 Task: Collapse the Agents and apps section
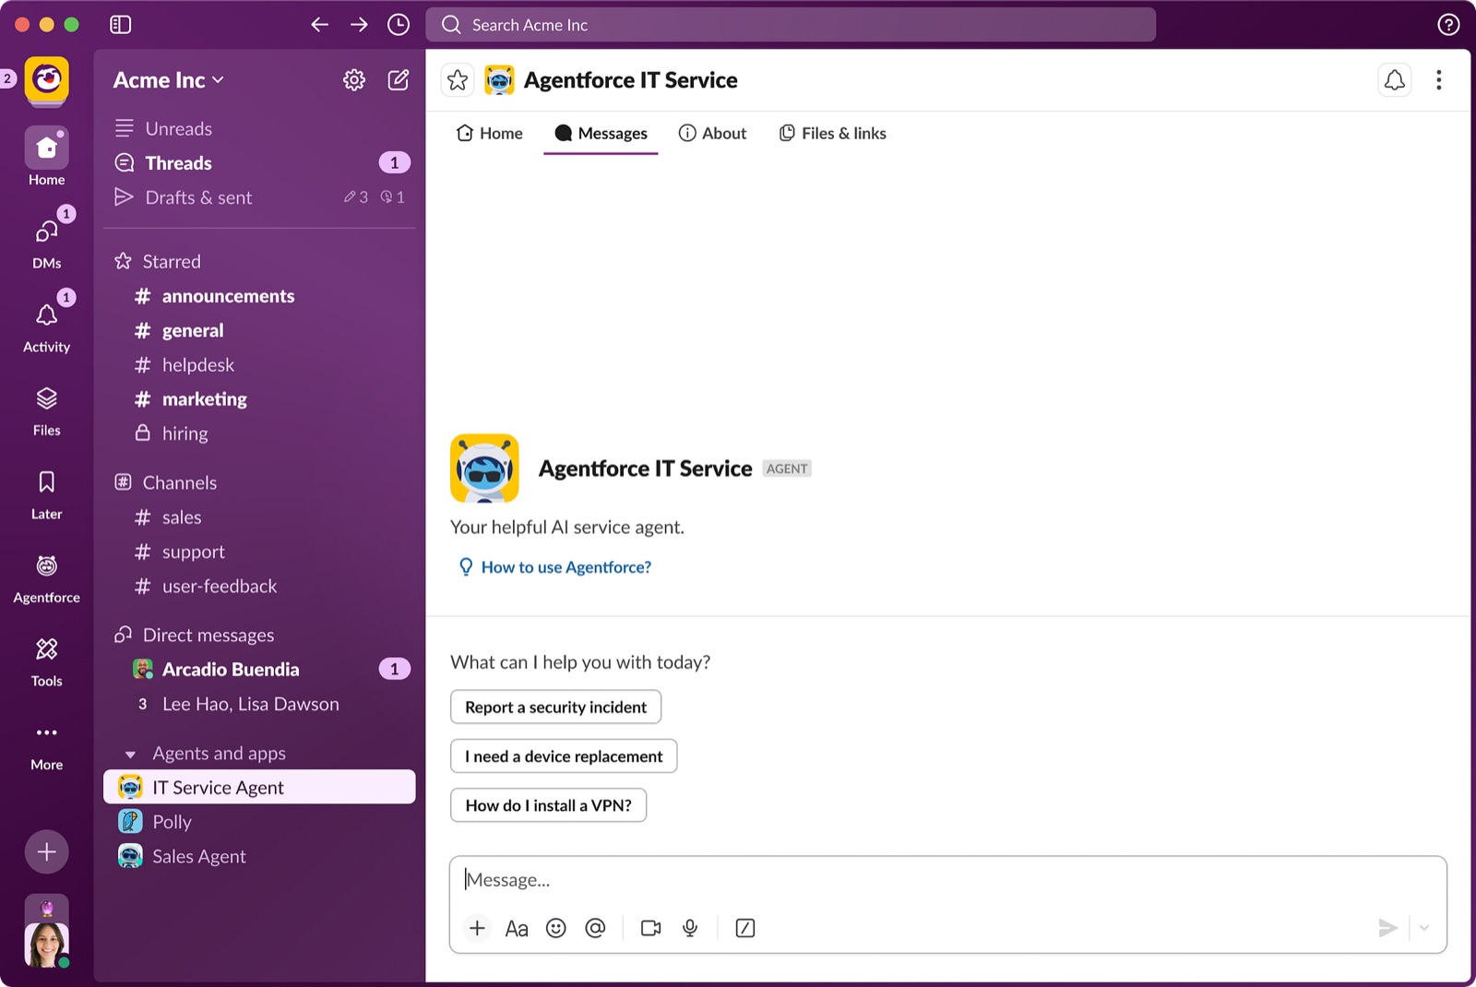click(x=130, y=755)
